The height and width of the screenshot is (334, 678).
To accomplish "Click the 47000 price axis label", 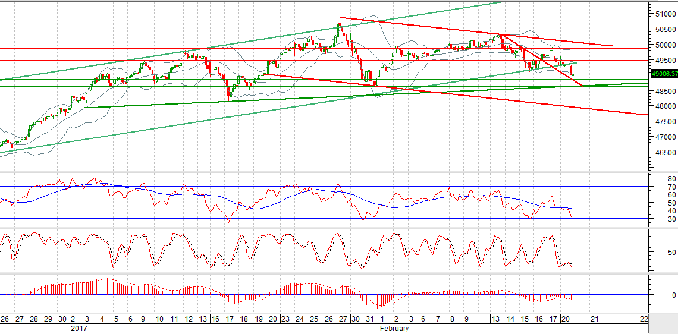I will pos(667,137).
